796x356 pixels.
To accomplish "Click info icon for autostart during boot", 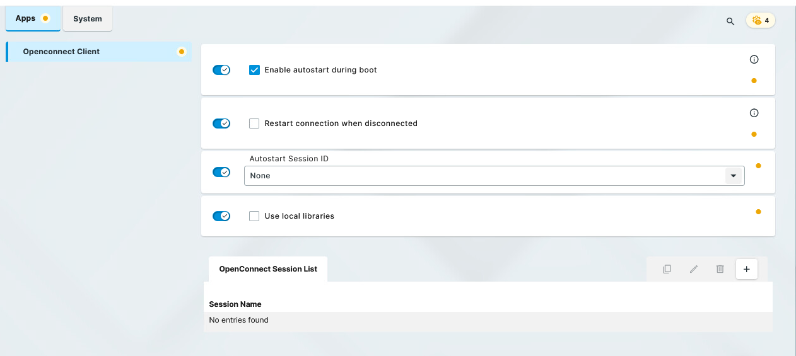I will pyautogui.click(x=754, y=59).
